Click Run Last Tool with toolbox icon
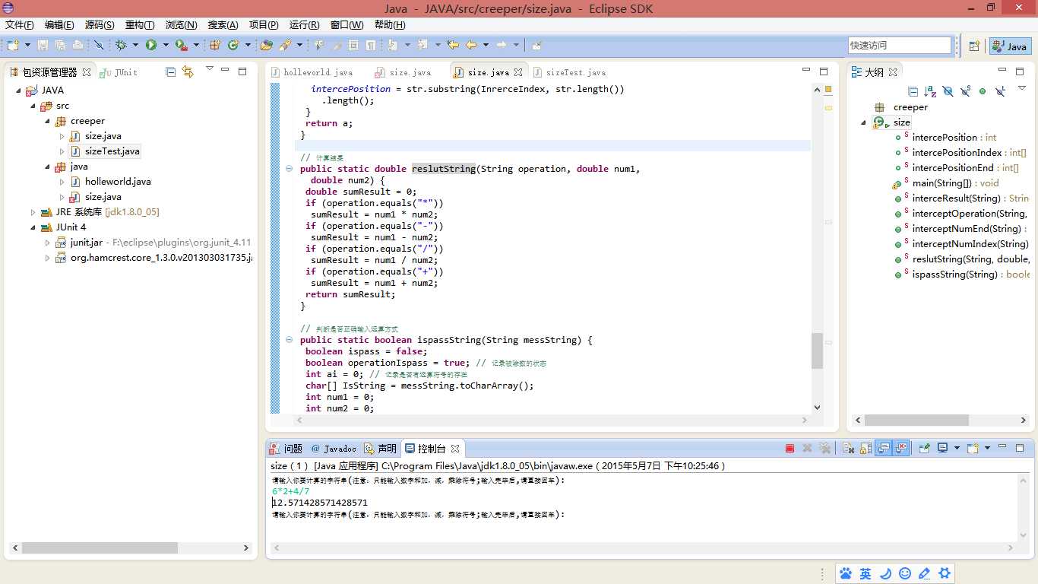The width and height of the screenshot is (1038, 584). 182,45
